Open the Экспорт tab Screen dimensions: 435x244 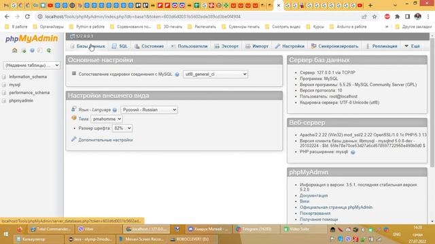226,46
